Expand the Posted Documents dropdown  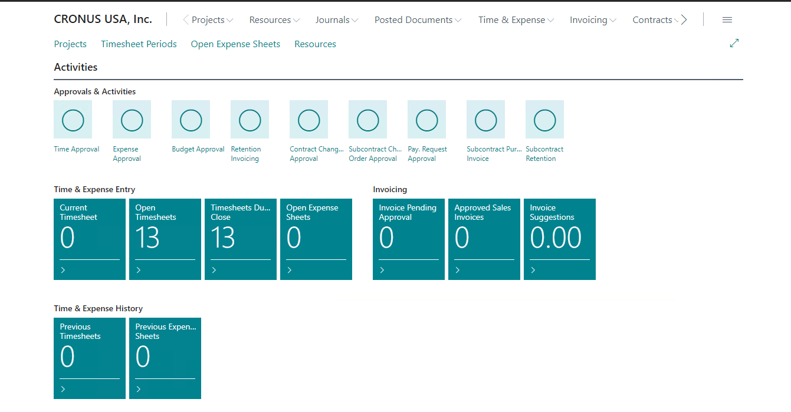click(x=418, y=20)
